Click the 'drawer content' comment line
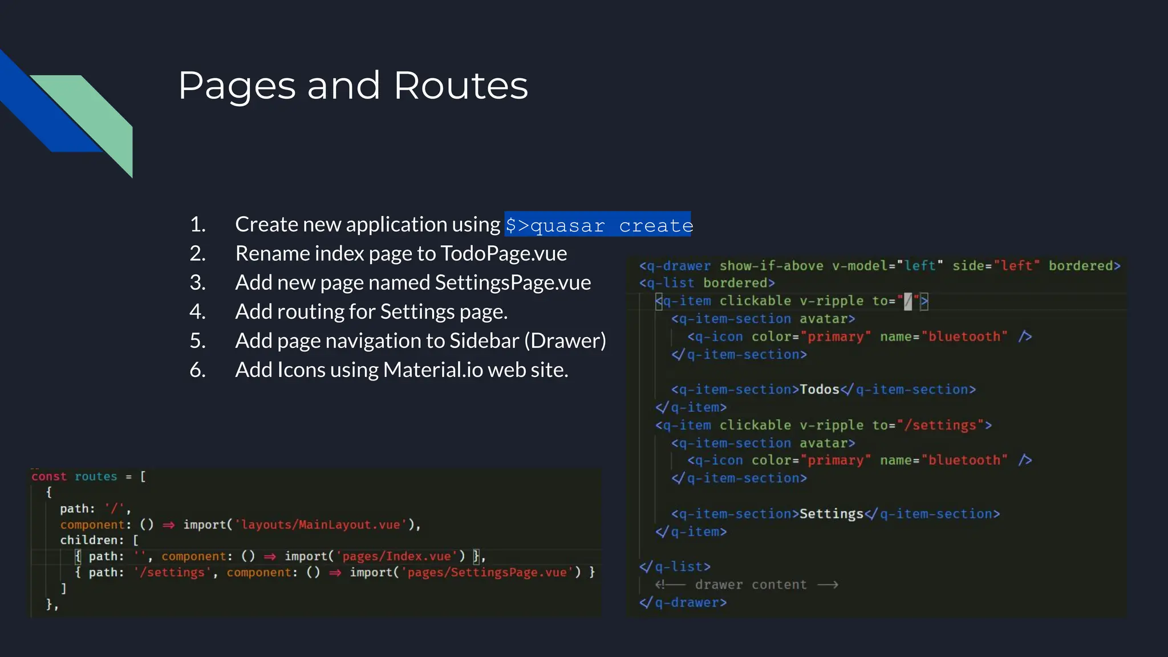The width and height of the screenshot is (1168, 657). pyautogui.click(x=747, y=585)
